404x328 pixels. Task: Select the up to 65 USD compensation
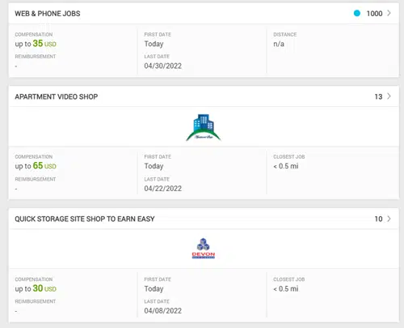pyautogui.click(x=36, y=166)
